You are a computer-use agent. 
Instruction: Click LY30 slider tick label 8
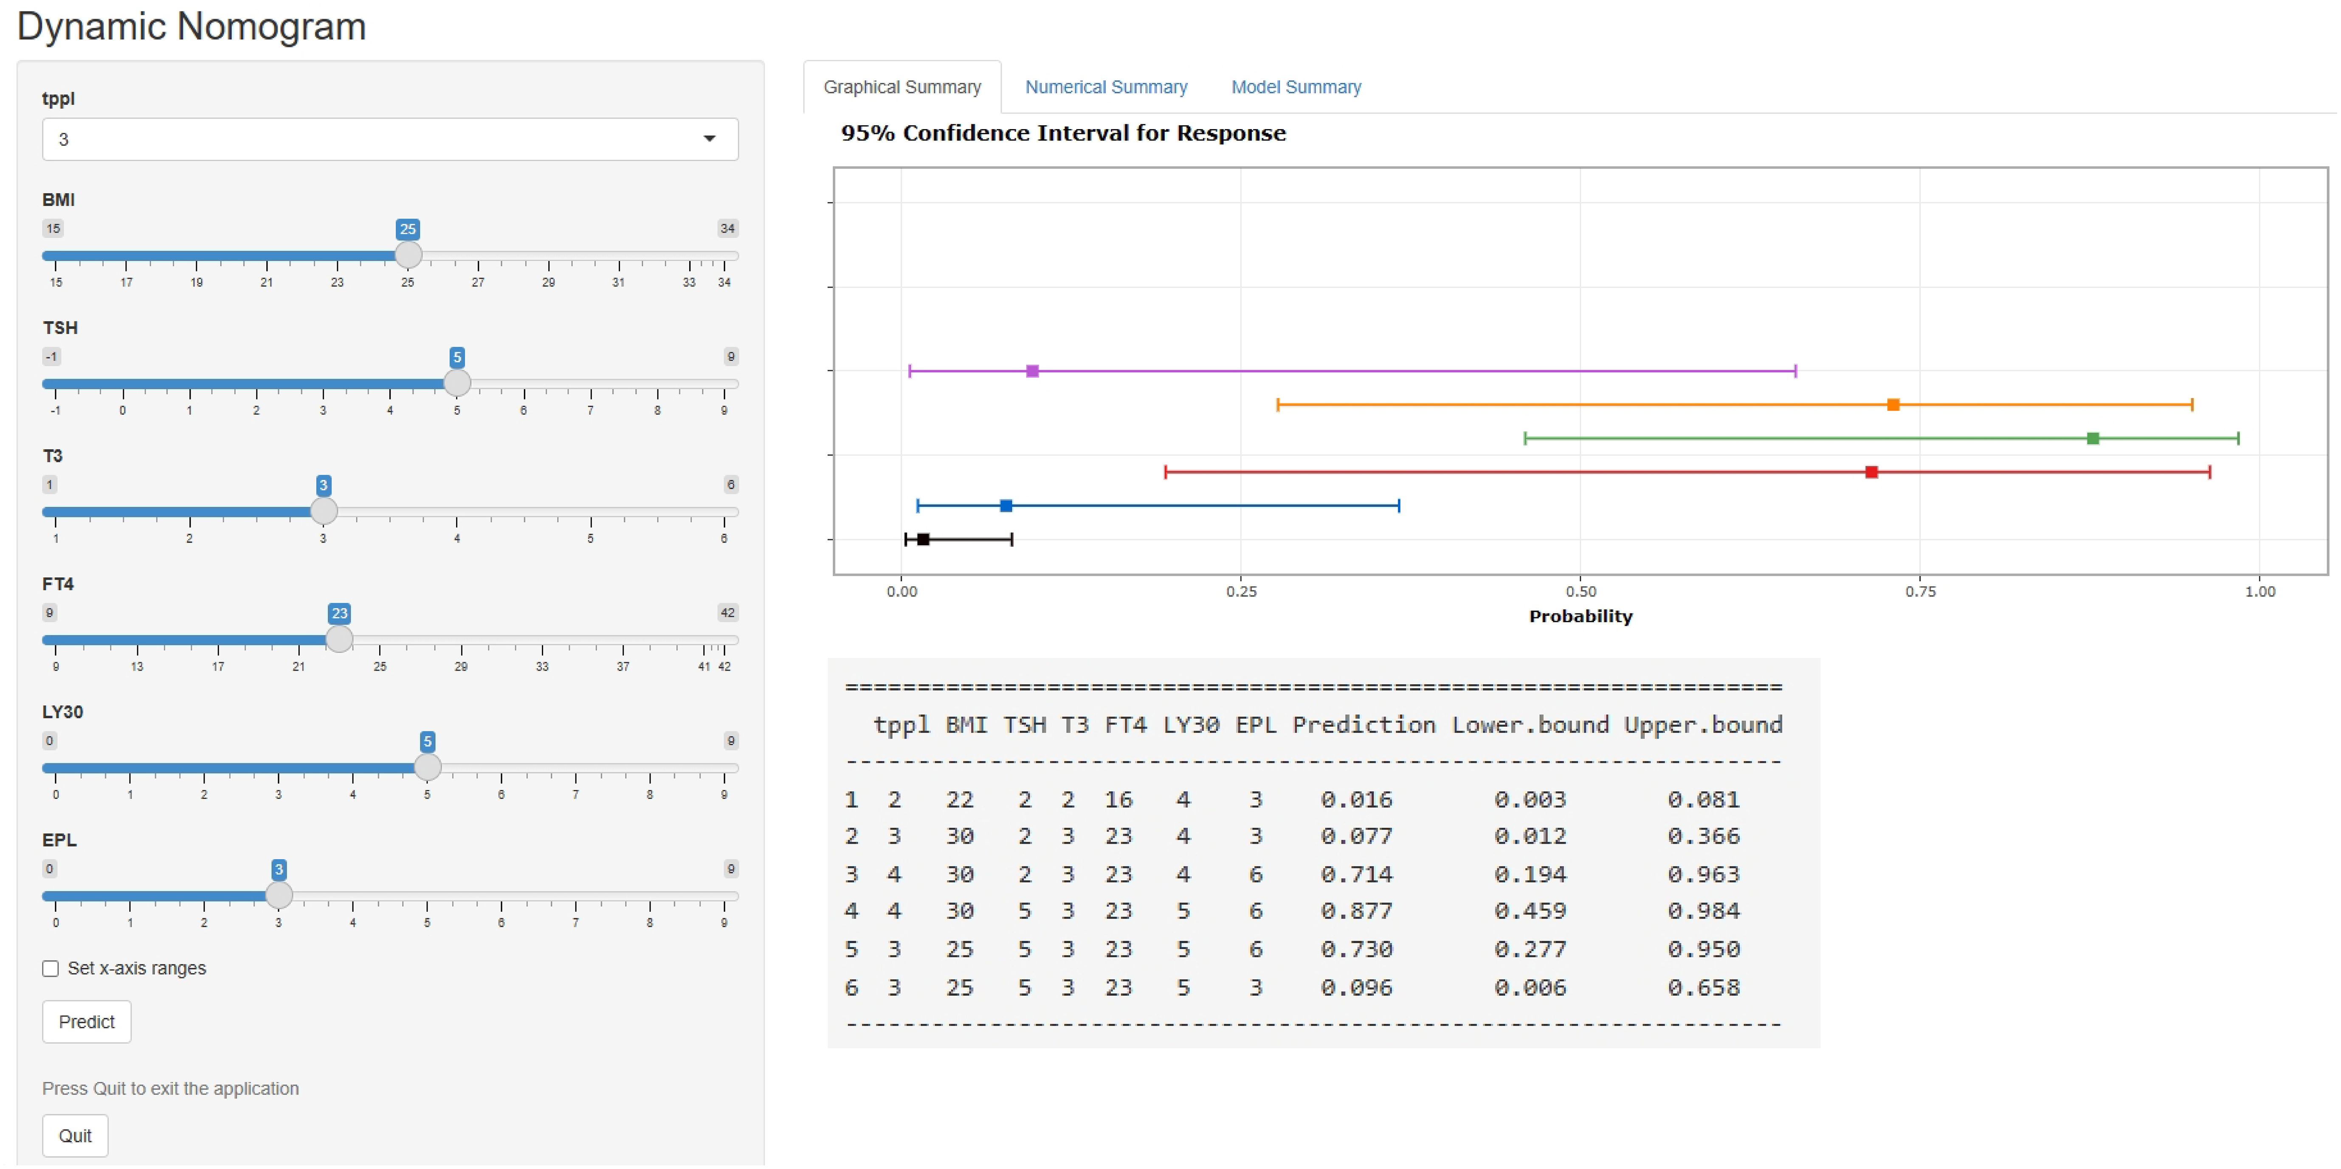click(x=650, y=795)
